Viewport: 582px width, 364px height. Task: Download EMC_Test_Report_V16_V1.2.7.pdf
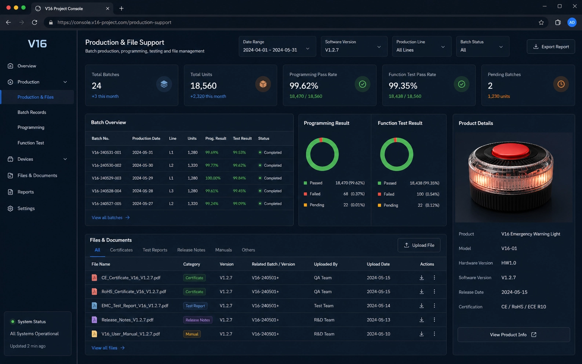422,306
